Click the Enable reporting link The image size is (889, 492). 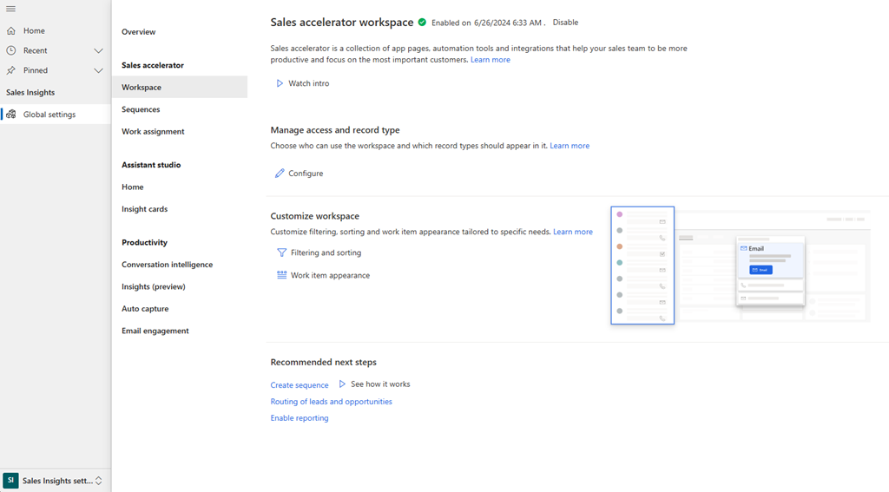[300, 417]
